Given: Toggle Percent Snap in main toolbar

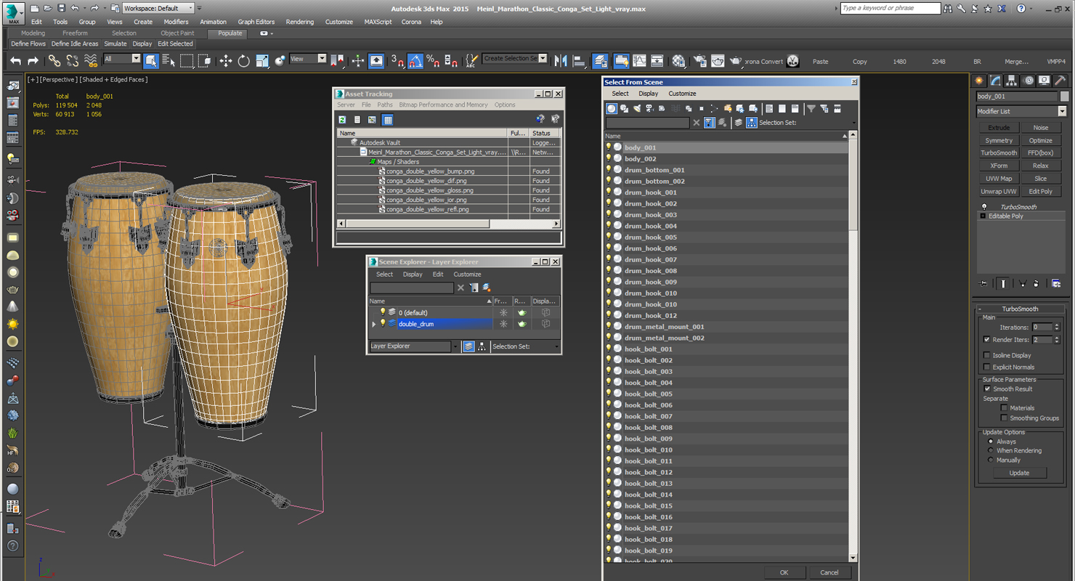Looking at the screenshot, I should (433, 61).
